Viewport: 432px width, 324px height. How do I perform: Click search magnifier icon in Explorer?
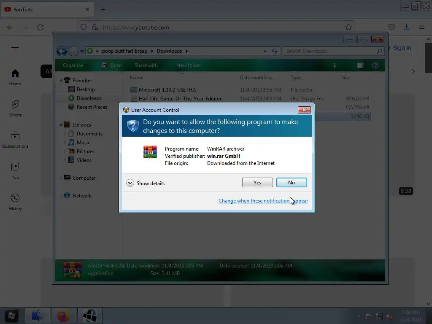pos(379,51)
